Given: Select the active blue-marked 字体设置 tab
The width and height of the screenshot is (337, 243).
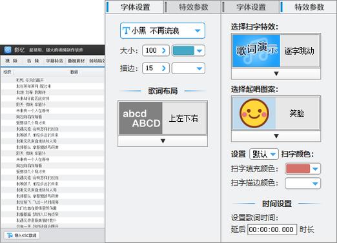Looking at the screenshot, I should (135, 7).
